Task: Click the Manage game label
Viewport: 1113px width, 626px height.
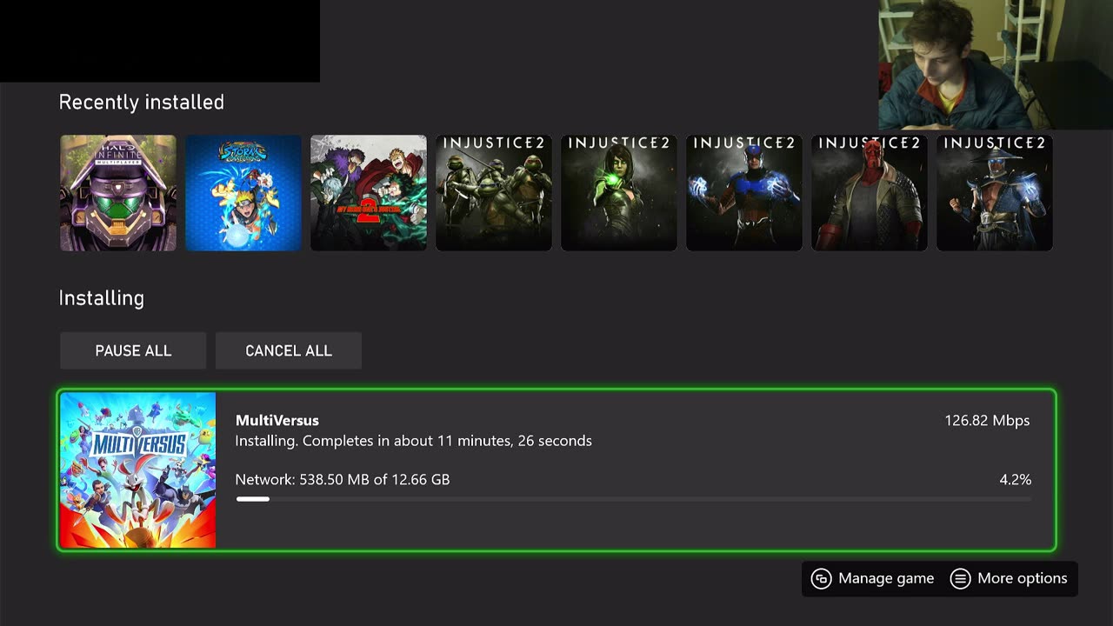Action: [886, 579]
